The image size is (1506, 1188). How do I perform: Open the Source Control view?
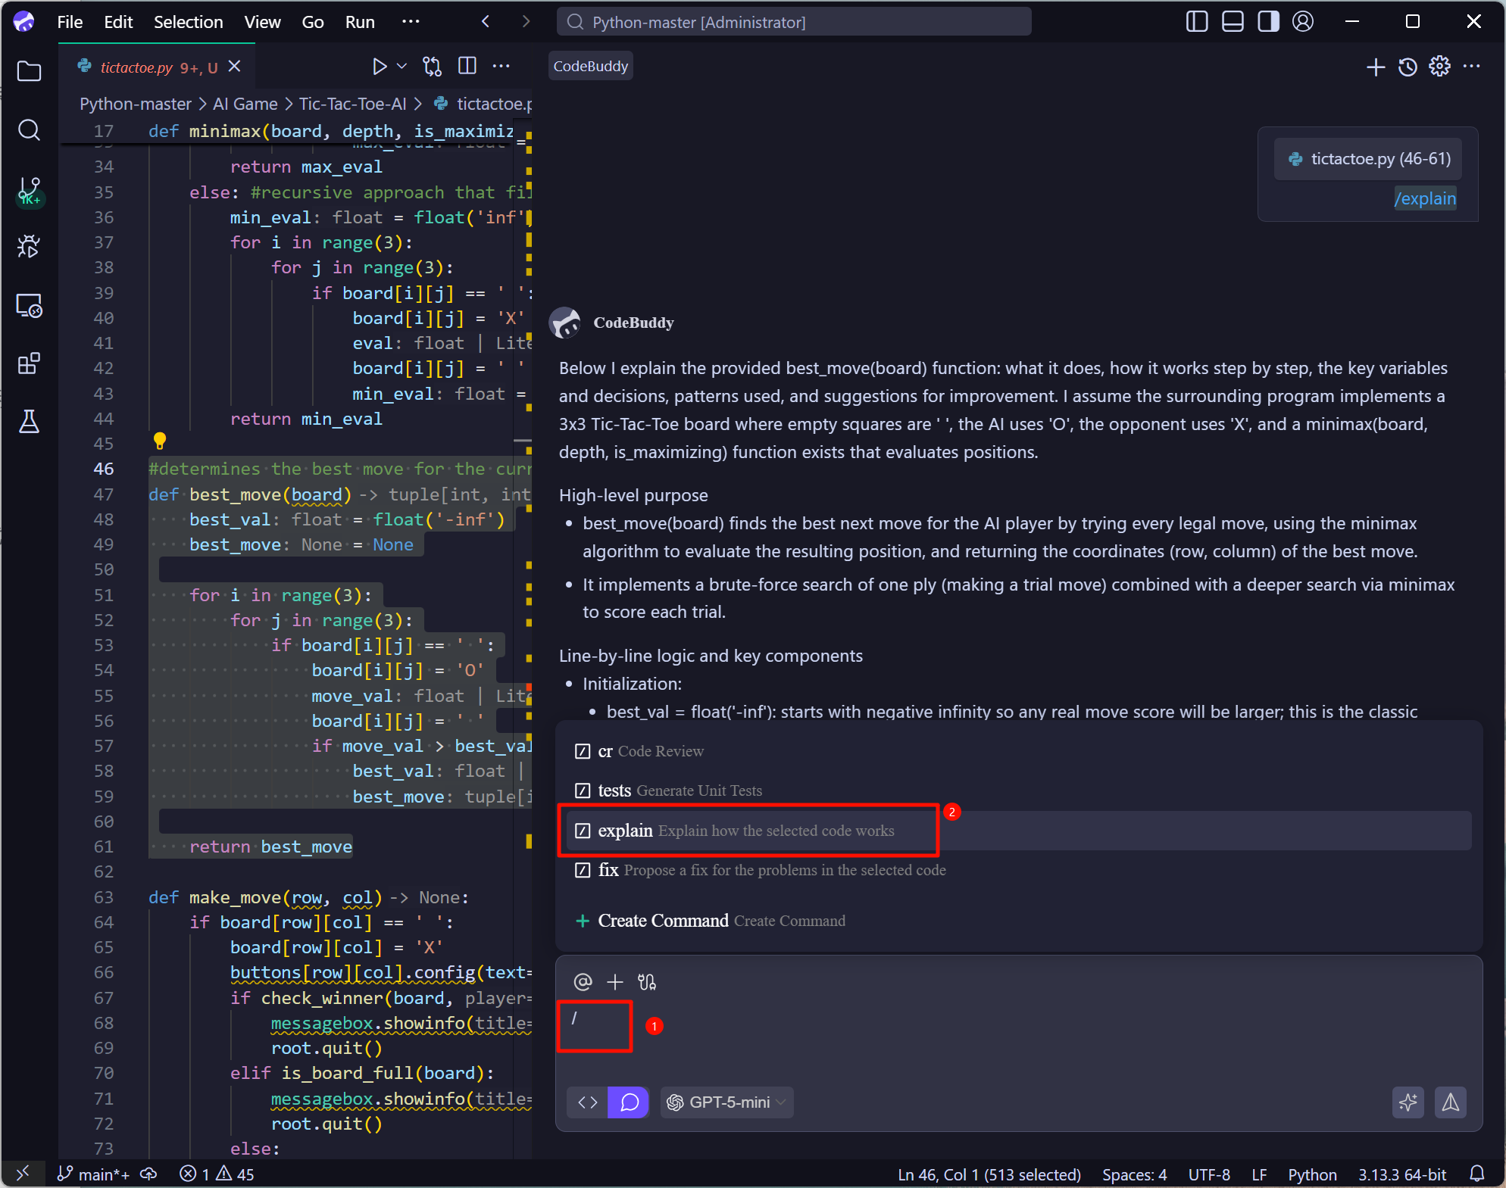(29, 189)
